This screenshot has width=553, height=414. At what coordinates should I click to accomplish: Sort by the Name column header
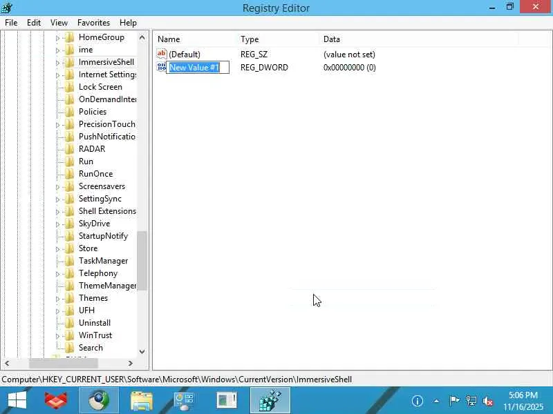[x=196, y=39]
